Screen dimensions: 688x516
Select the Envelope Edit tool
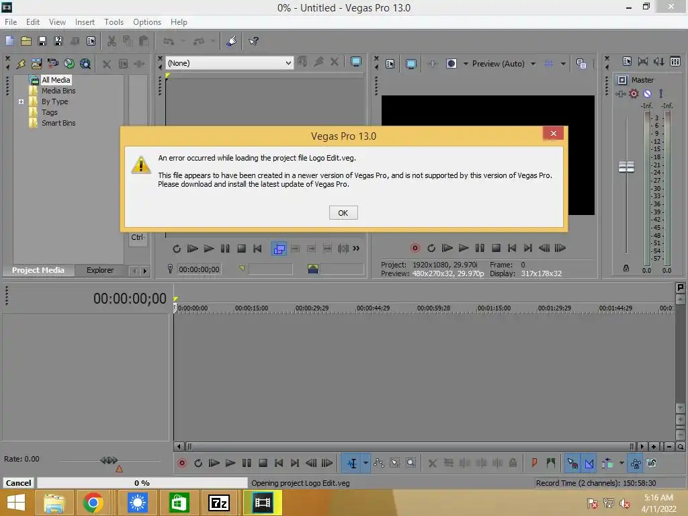[379, 463]
